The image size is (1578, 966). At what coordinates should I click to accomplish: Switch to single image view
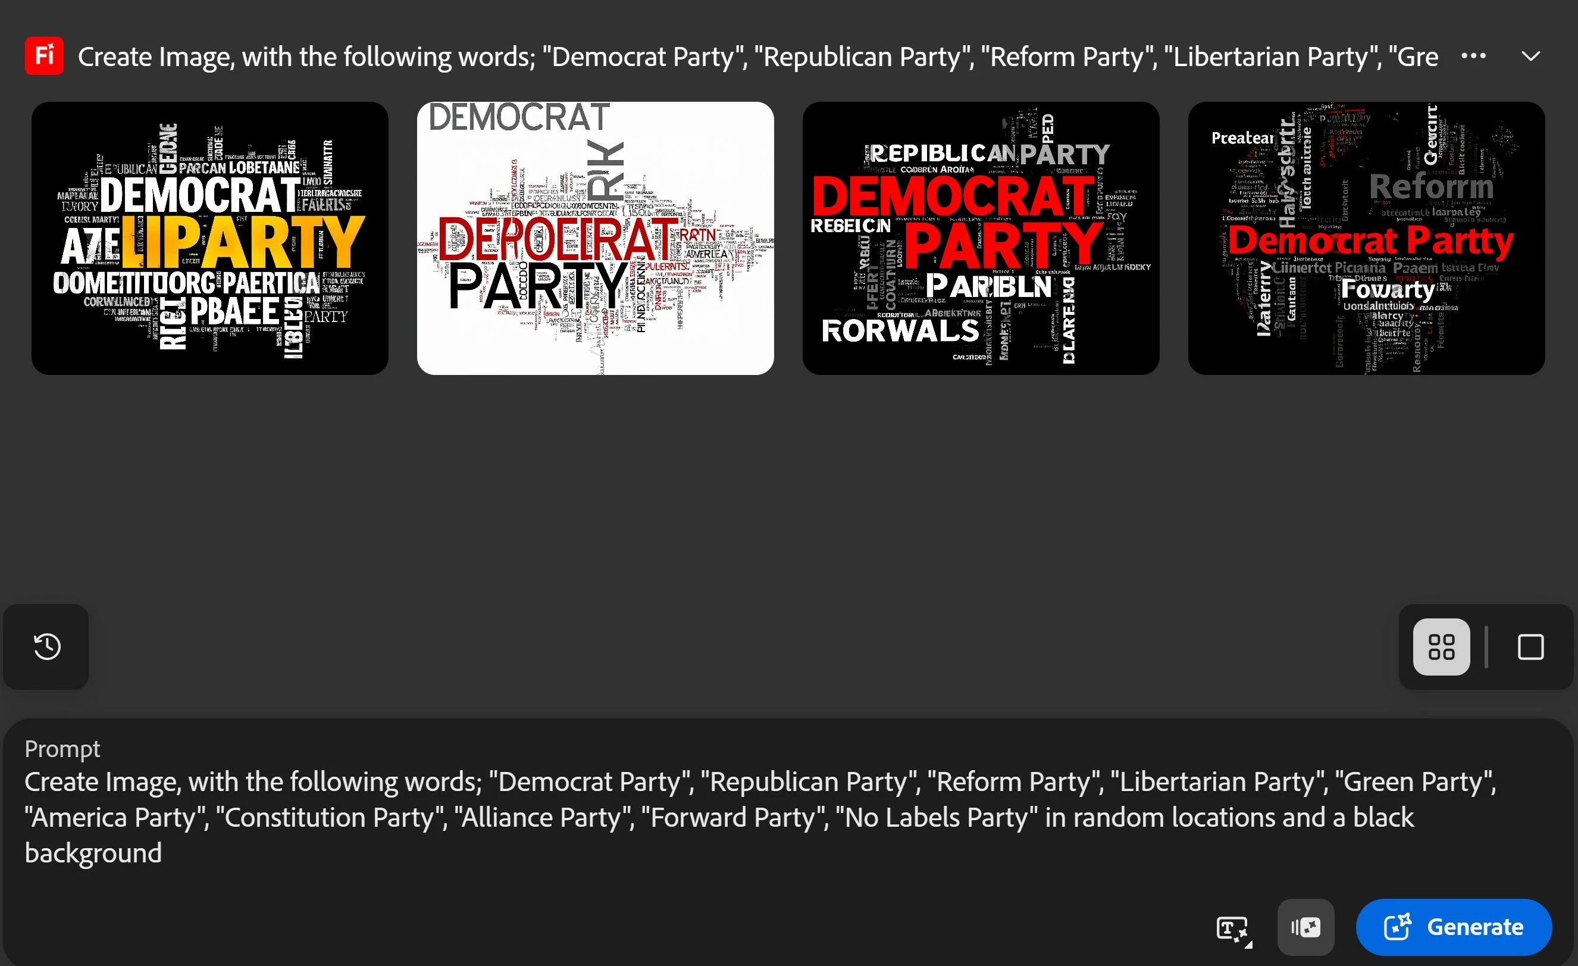(1530, 647)
